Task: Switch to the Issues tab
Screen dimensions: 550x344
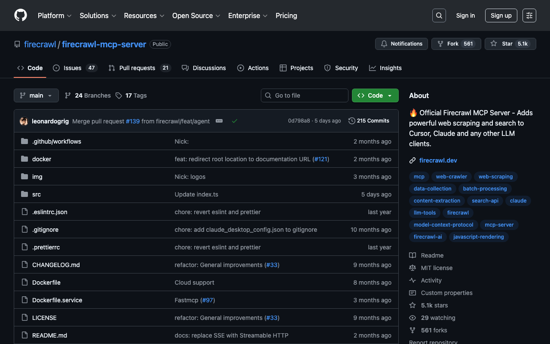Action: point(75,68)
